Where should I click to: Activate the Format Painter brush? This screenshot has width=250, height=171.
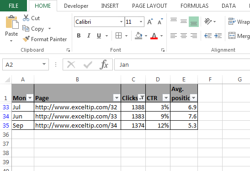pos(26,39)
